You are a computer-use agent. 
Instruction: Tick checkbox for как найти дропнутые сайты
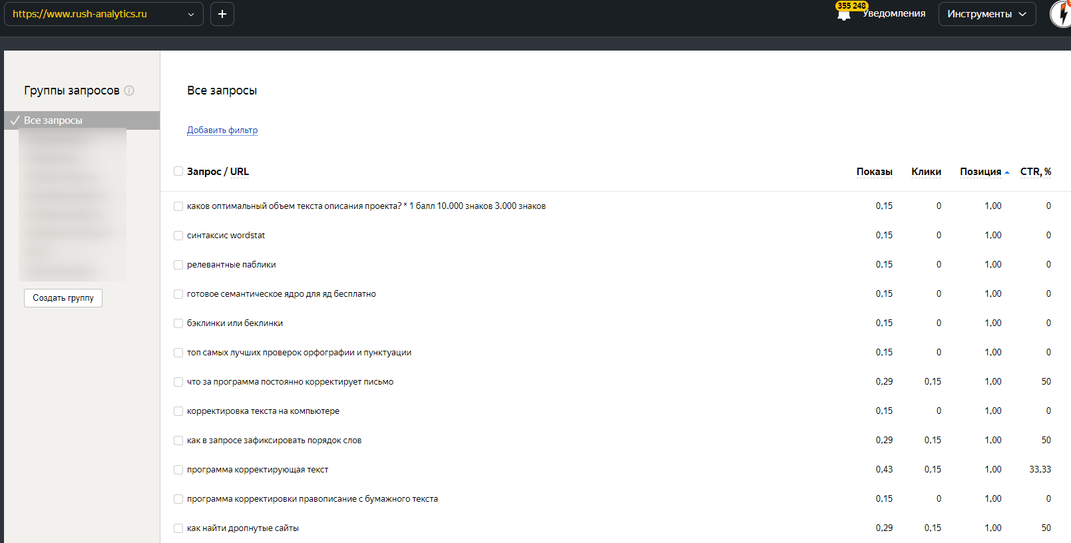tap(178, 528)
